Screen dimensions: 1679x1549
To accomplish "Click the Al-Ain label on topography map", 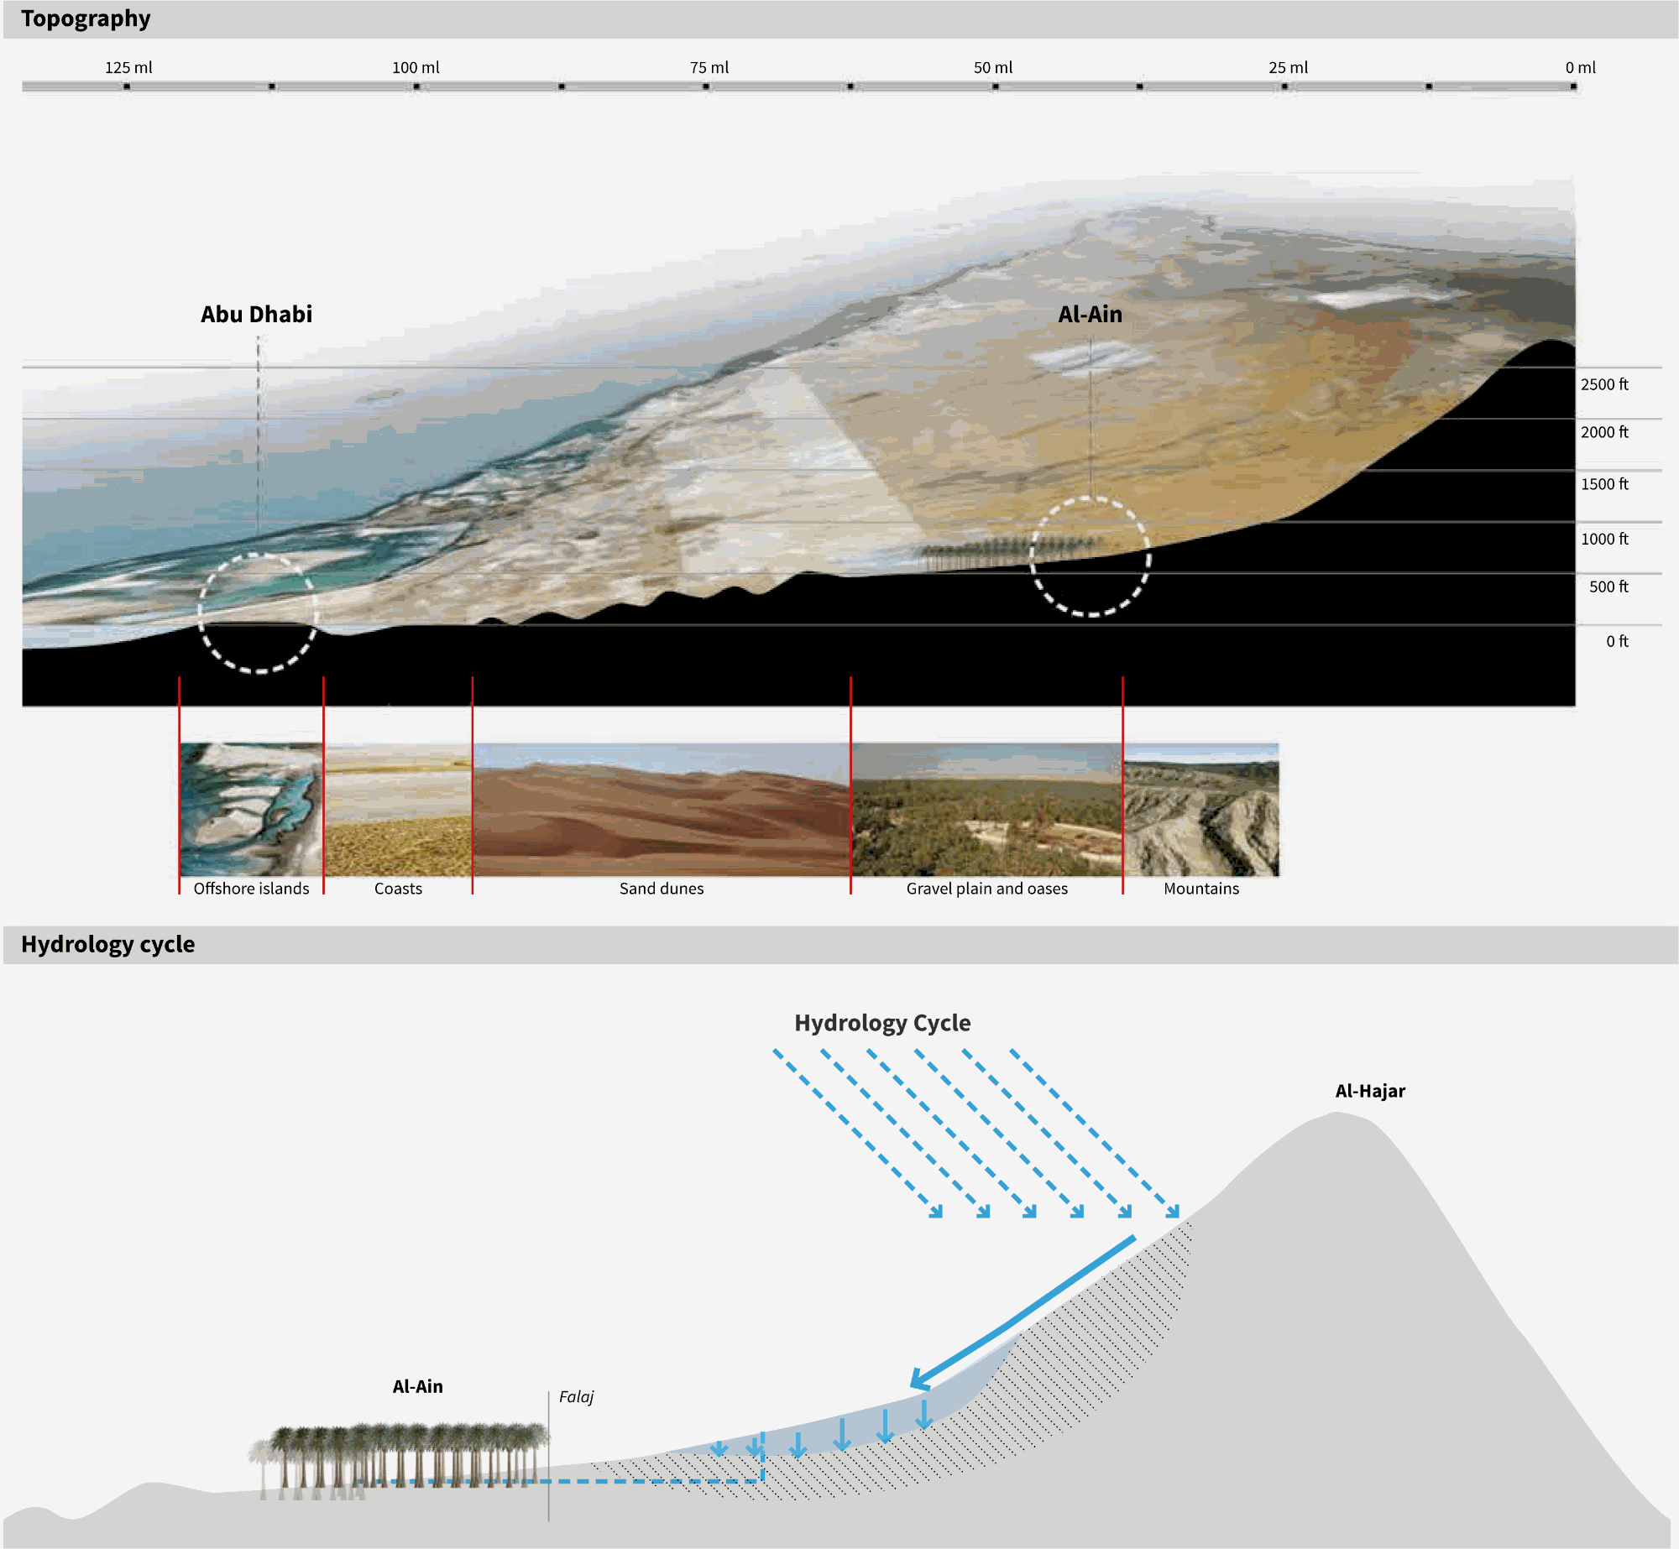I will pos(1090,315).
